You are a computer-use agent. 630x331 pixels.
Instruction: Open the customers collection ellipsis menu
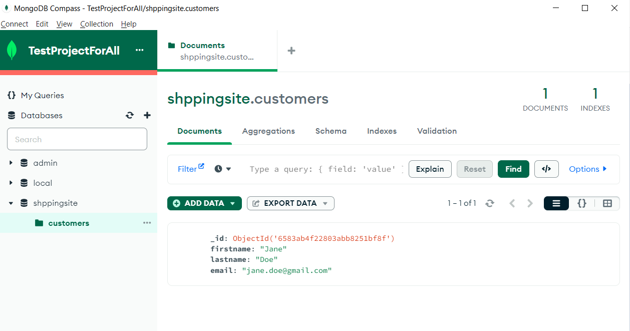147,223
